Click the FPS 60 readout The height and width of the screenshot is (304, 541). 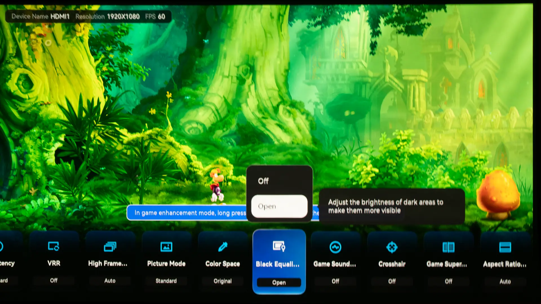[155, 17]
